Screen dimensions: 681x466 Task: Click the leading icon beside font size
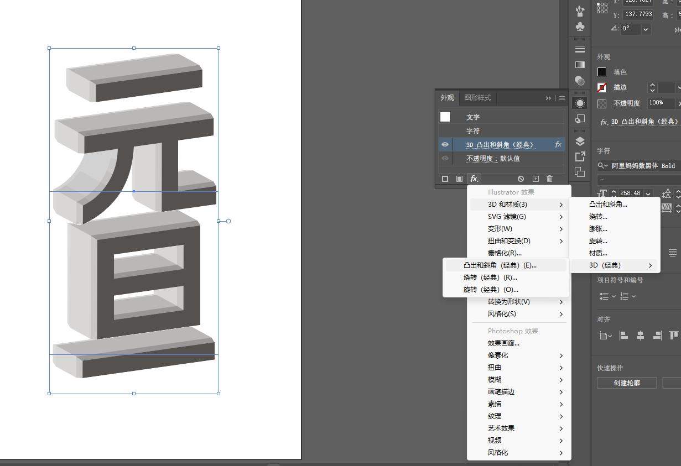click(667, 193)
